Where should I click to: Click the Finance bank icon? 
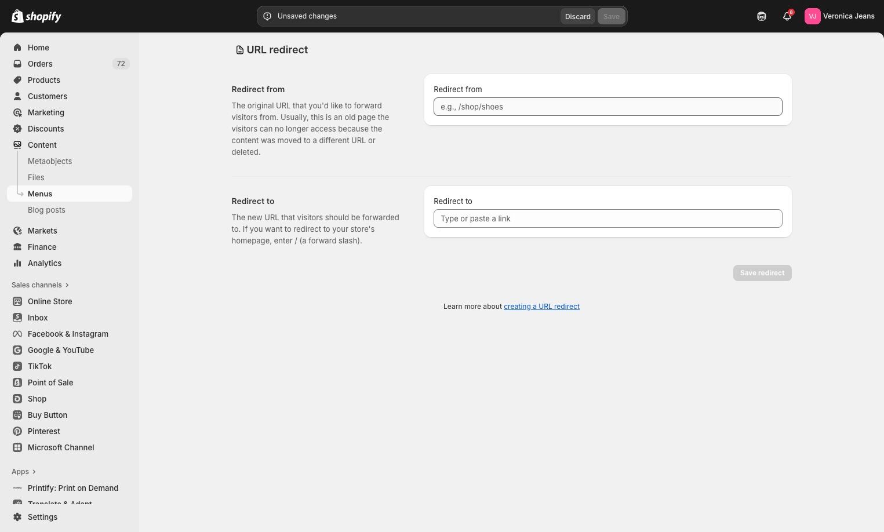coord(17,247)
